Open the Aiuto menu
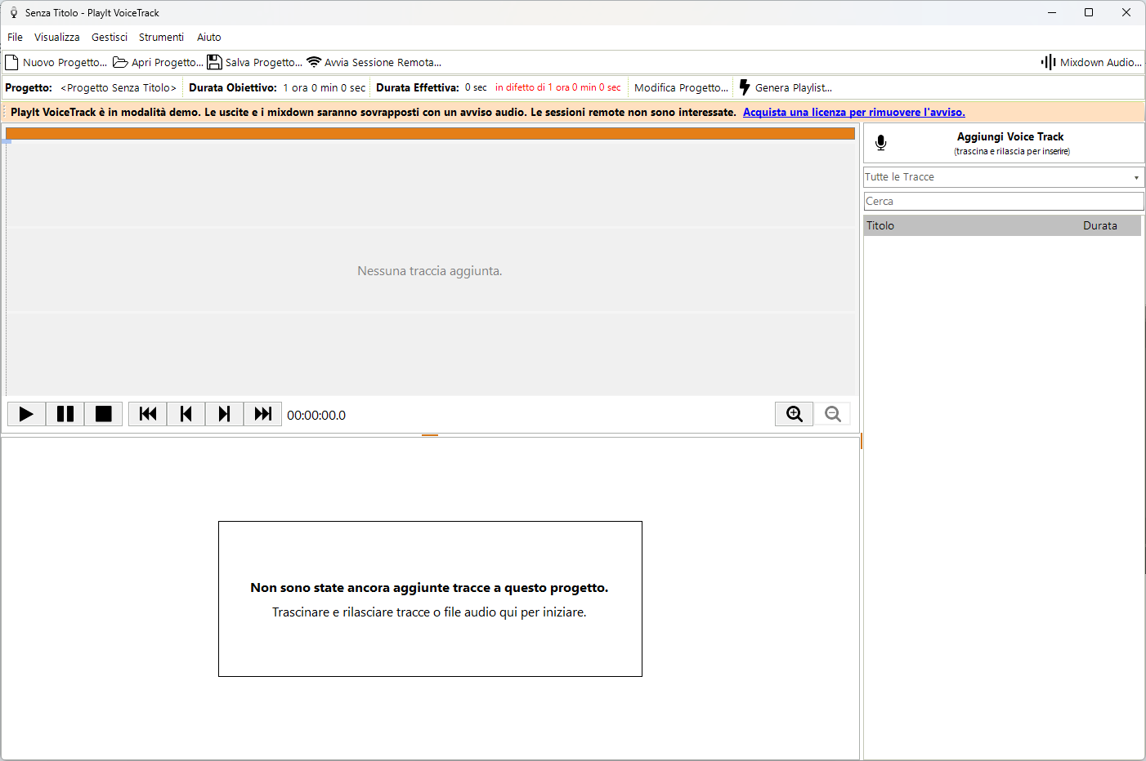 [208, 37]
